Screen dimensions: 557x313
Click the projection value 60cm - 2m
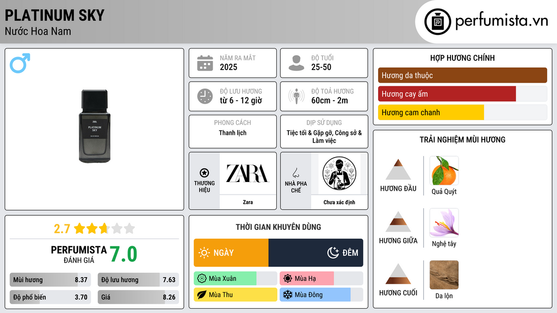point(329,101)
